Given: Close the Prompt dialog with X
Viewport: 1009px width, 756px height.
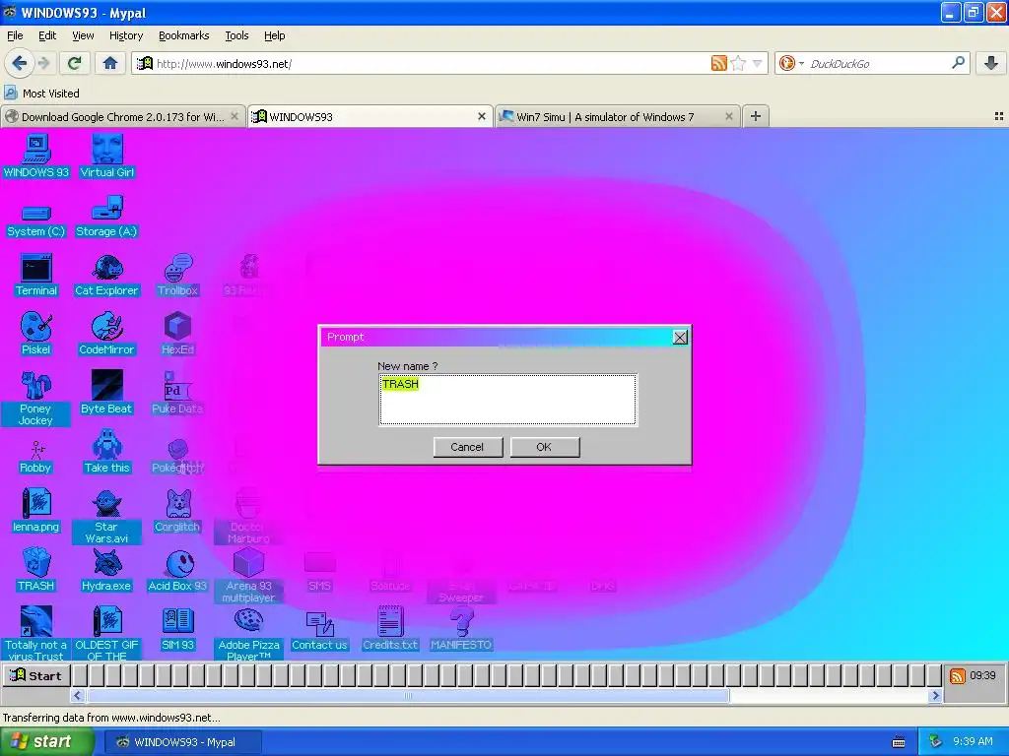Looking at the screenshot, I should [680, 337].
